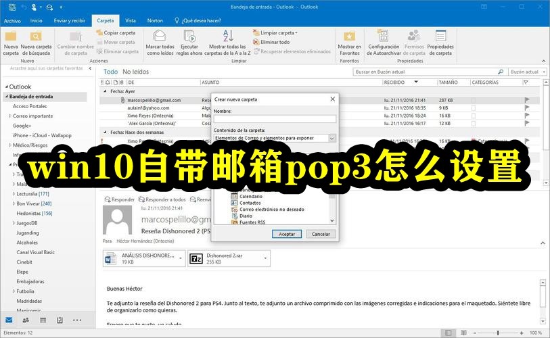The height and width of the screenshot is (338, 550).
Task: Flag the Ximo Reyes 18:24 message
Action: pyautogui.click(x=527, y=116)
